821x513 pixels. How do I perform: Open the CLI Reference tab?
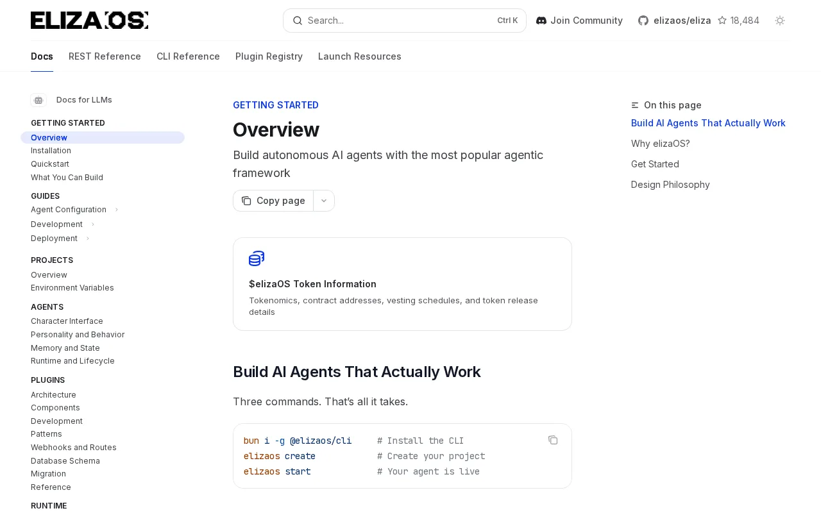tap(188, 56)
